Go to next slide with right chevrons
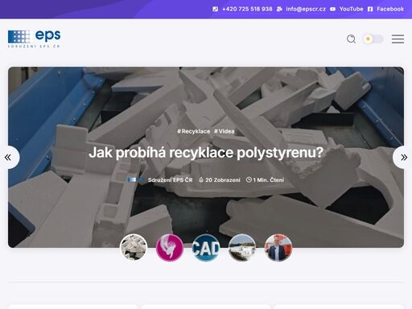This screenshot has width=412, height=309. [404, 157]
